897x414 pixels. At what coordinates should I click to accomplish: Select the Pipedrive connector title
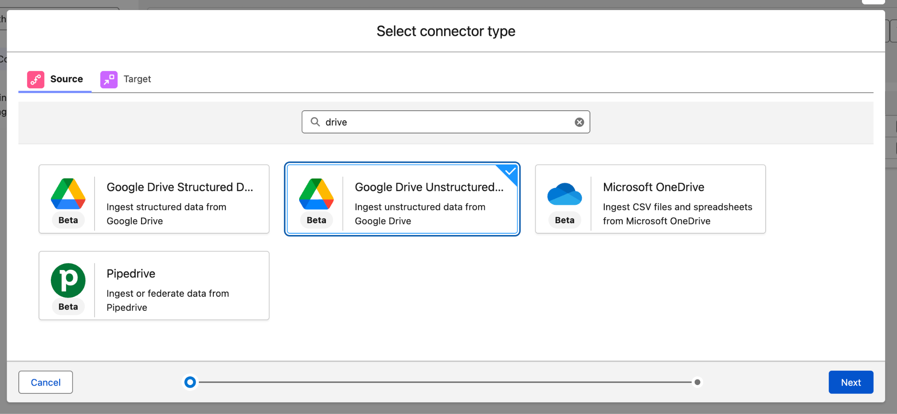[131, 274]
